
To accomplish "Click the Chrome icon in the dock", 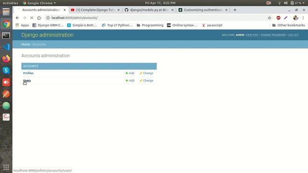I will [x=6, y=24].
